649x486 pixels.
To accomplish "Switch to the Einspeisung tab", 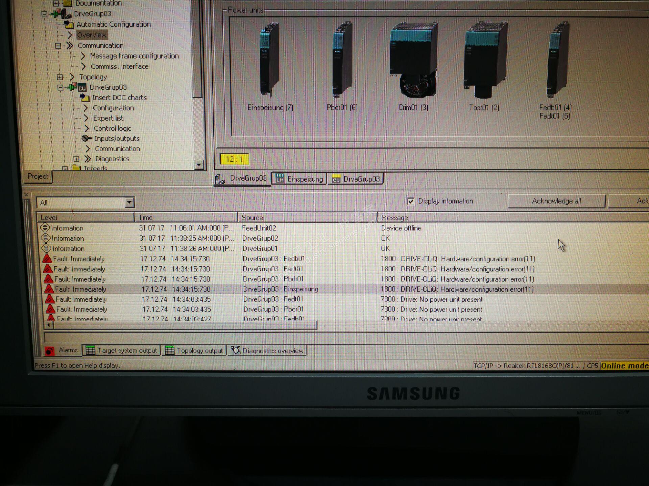I will pos(299,179).
